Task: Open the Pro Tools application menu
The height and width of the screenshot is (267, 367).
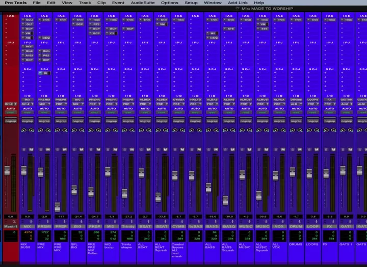Action: (x=16, y=3)
